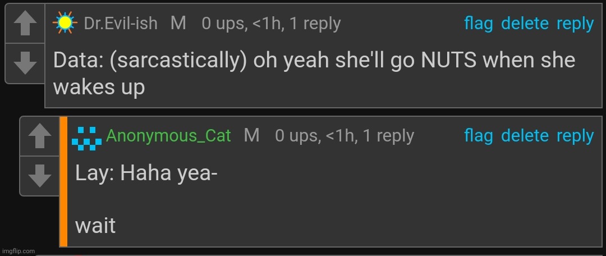This screenshot has width=606, height=256.
Task: Downvote the Anonymous_Cat reply
Action: pos(39,176)
